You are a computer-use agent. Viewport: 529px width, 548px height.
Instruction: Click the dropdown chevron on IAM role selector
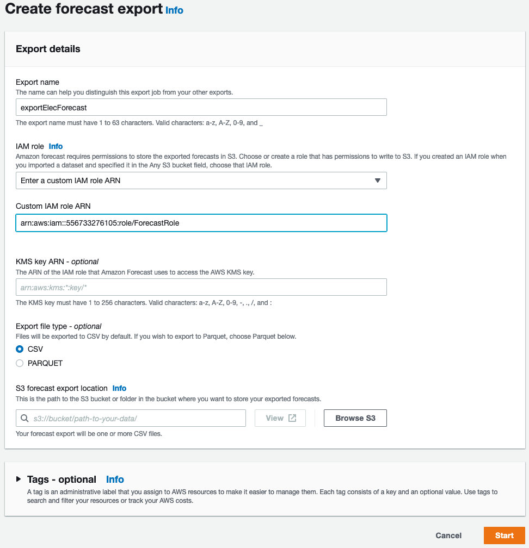click(x=378, y=180)
